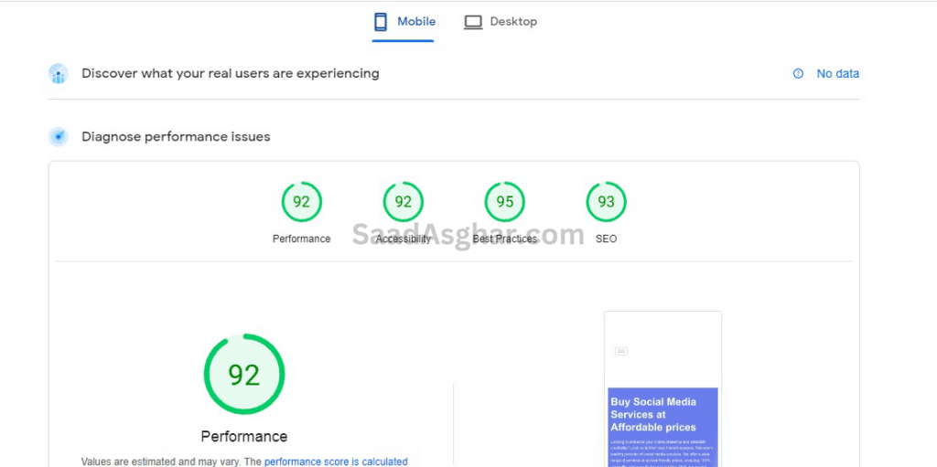This screenshot has height=467, width=937.
Task: Click the diagnose performance radar icon
Action: (58, 137)
